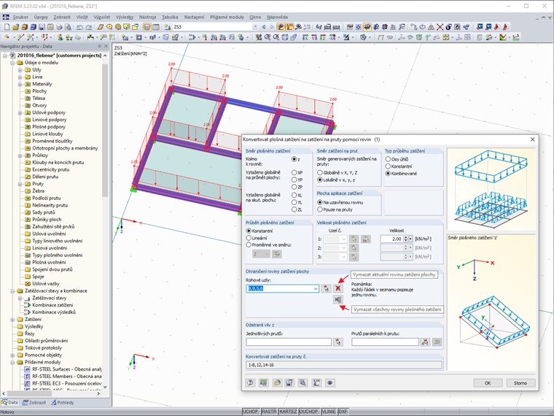Open the Rohové uzly combo box dropdown
Viewport: 554px width, 416px height.
tap(316, 289)
